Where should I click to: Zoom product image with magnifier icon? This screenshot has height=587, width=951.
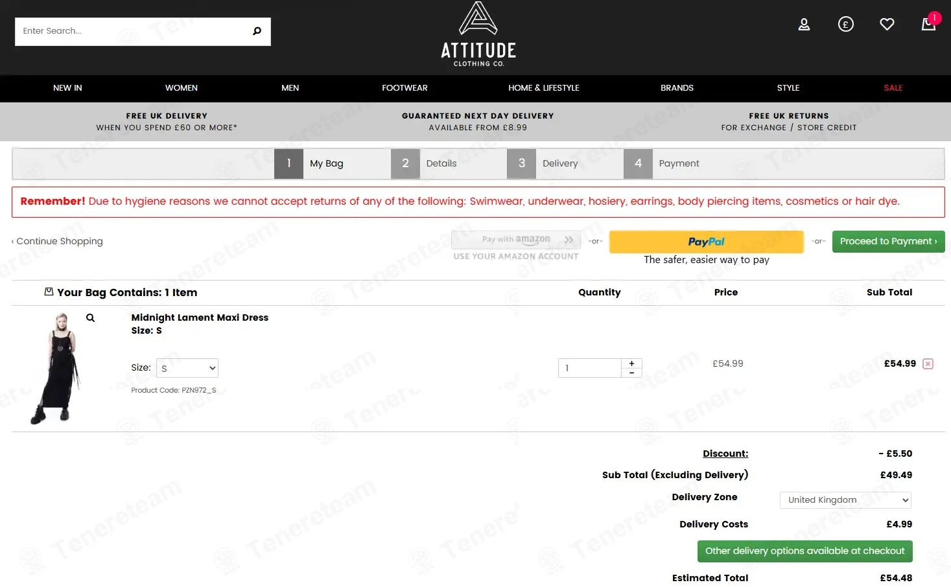click(x=91, y=318)
